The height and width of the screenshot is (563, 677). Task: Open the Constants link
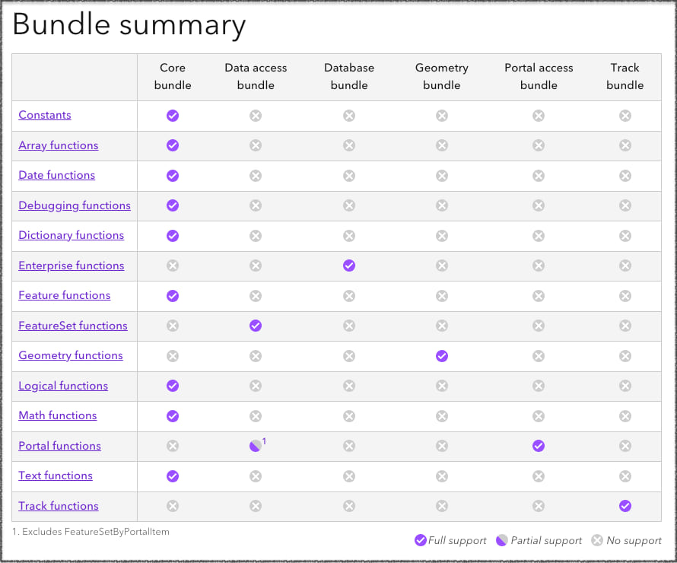pyautogui.click(x=45, y=116)
